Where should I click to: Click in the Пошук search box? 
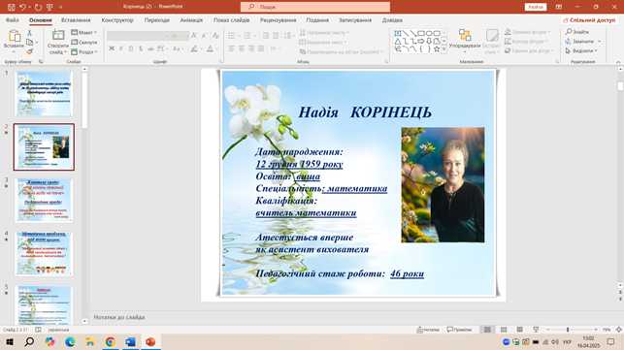pyautogui.click(x=315, y=7)
